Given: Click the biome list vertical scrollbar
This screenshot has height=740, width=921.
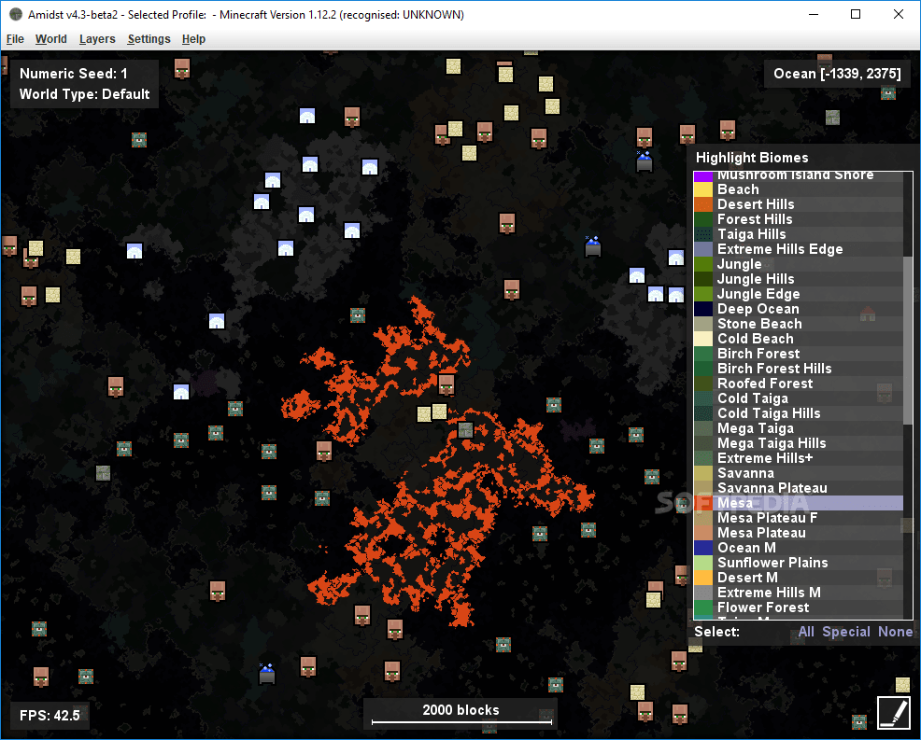Looking at the screenshot, I should click(x=908, y=341).
